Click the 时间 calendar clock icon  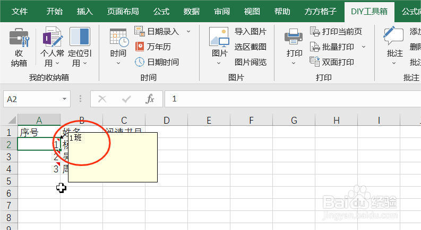[x=118, y=38]
